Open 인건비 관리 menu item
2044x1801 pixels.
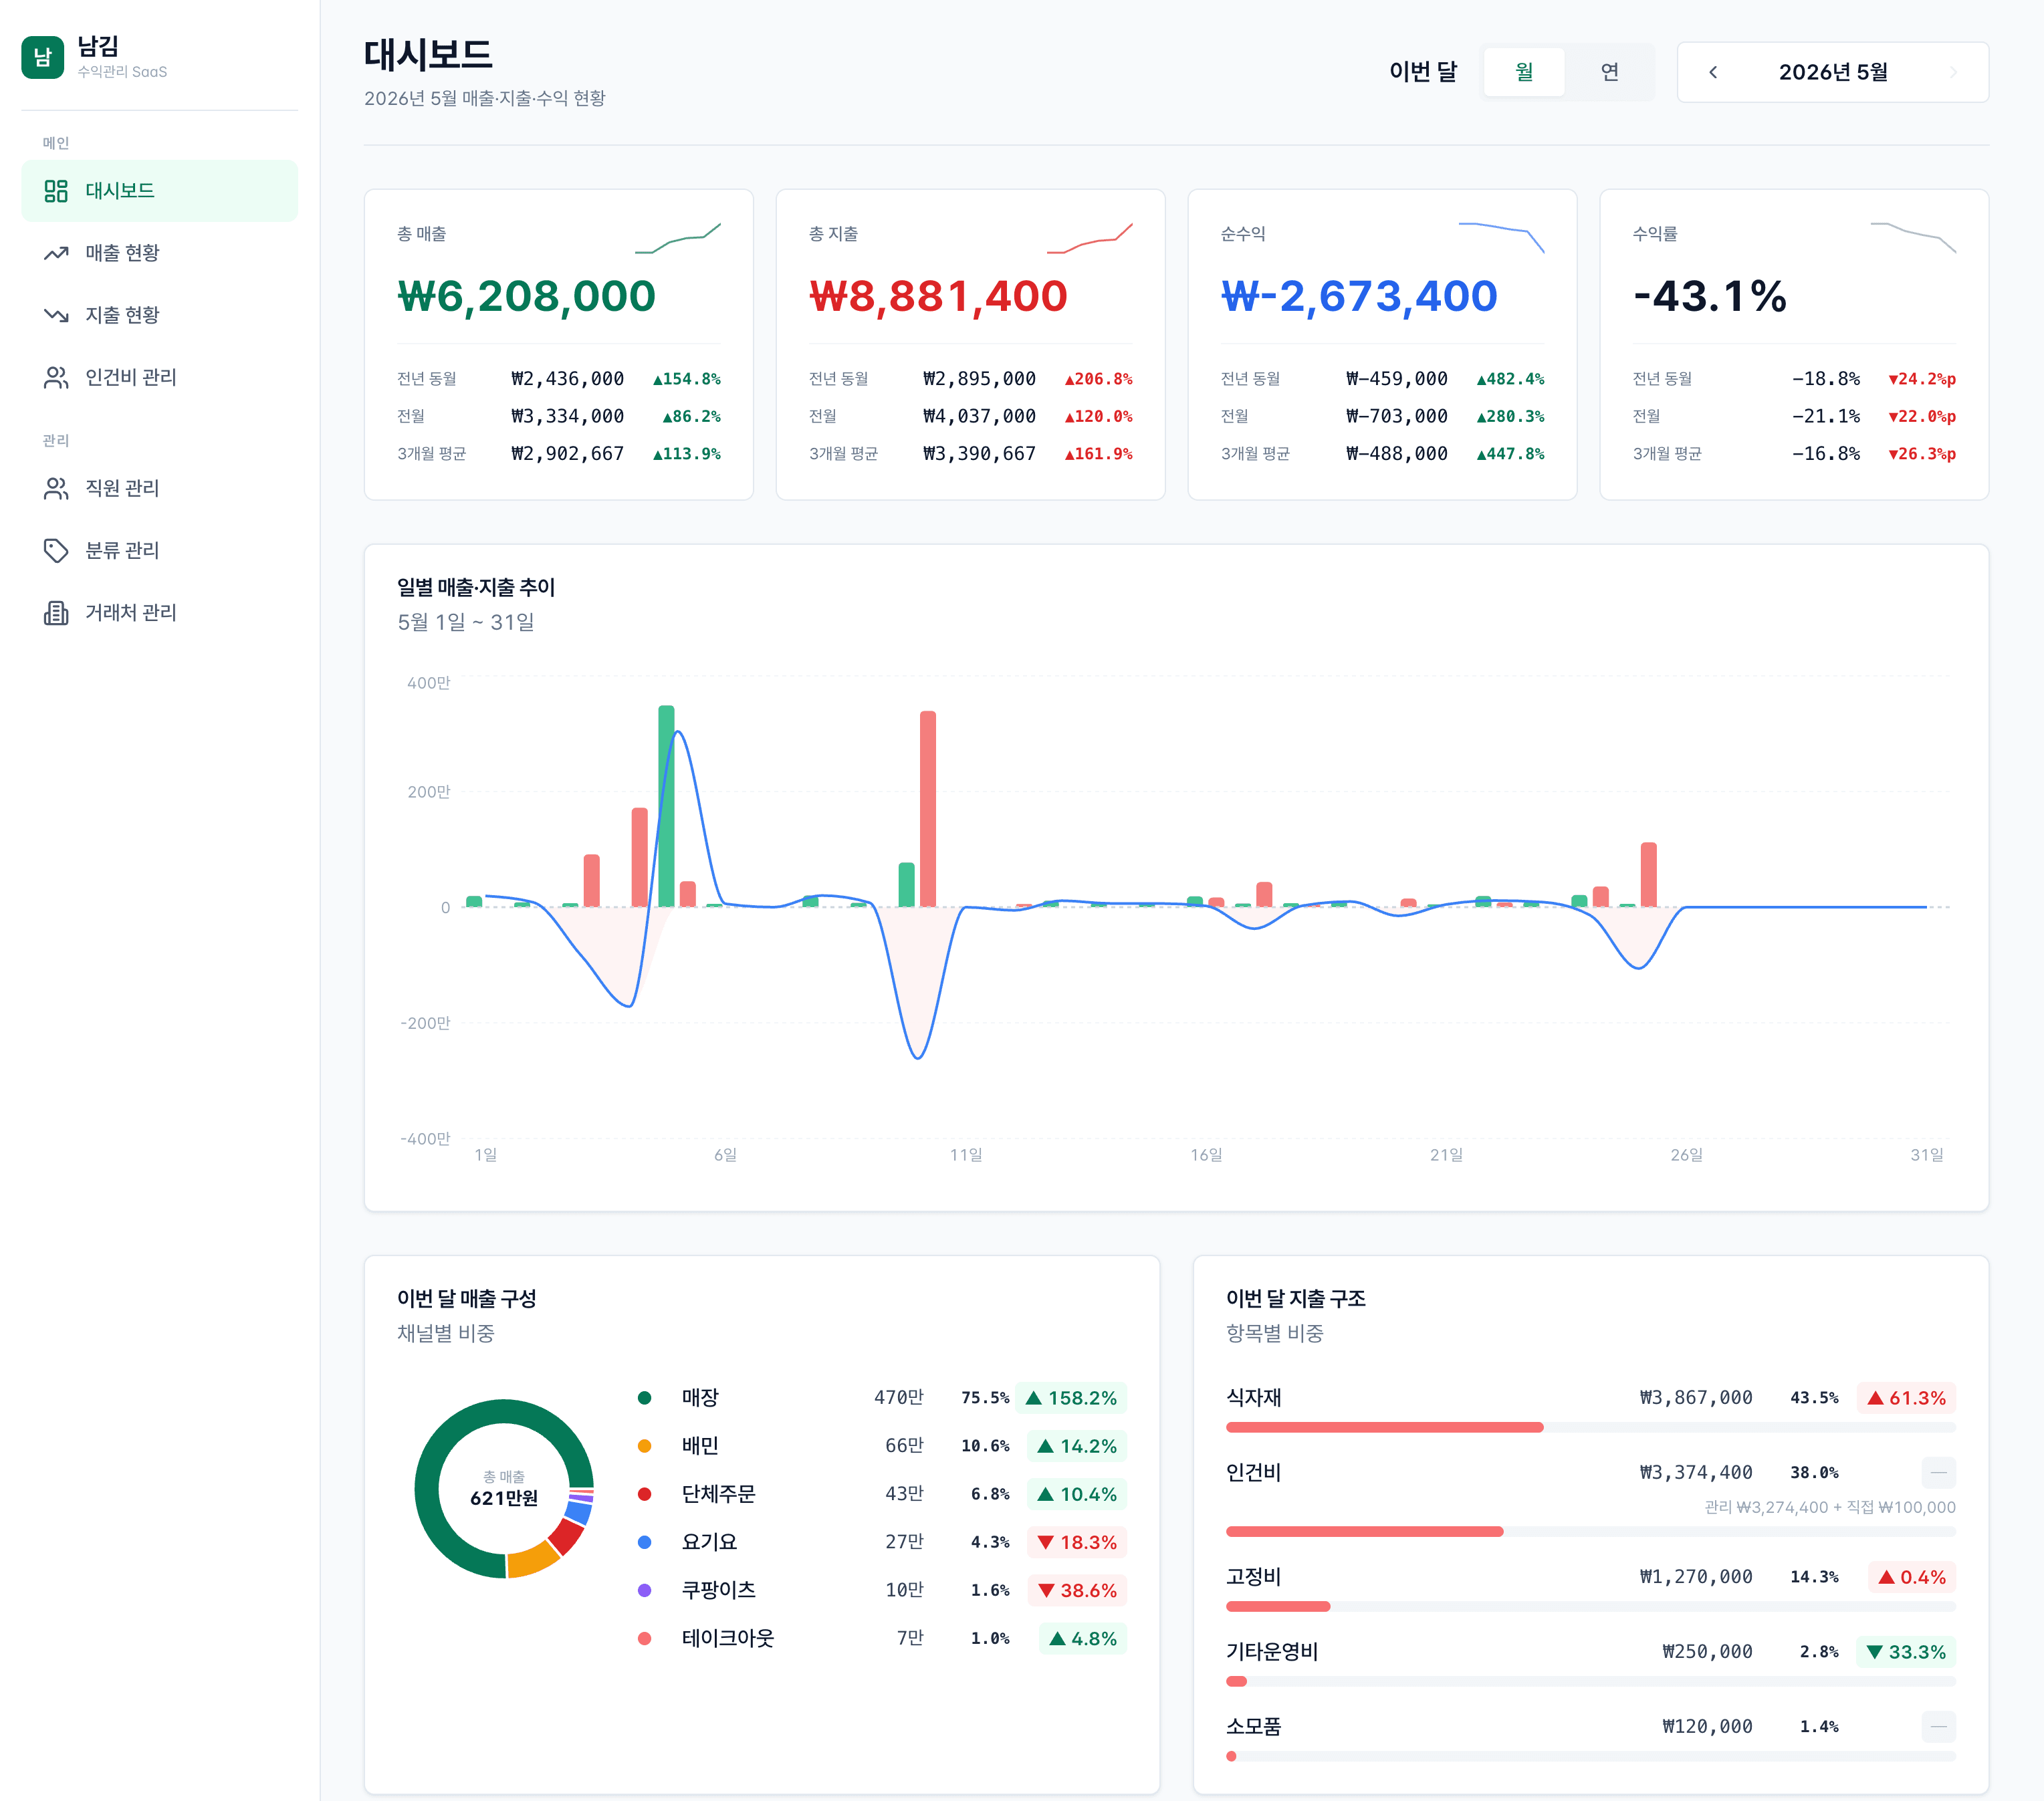[x=159, y=377]
